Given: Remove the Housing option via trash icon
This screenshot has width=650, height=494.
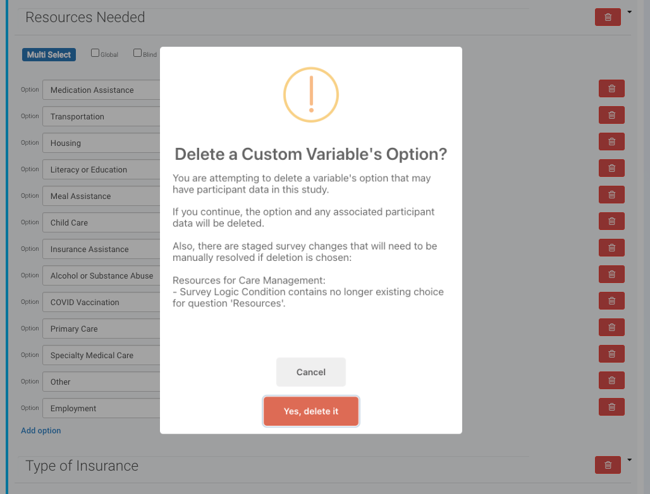Looking at the screenshot, I should (611, 142).
